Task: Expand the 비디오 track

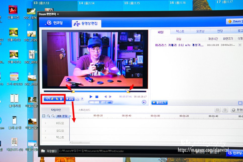Action: point(46,123)
